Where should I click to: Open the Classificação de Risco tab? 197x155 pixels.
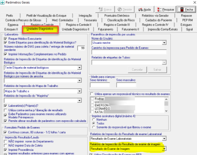pyautogui.click(x=121, y=20)
